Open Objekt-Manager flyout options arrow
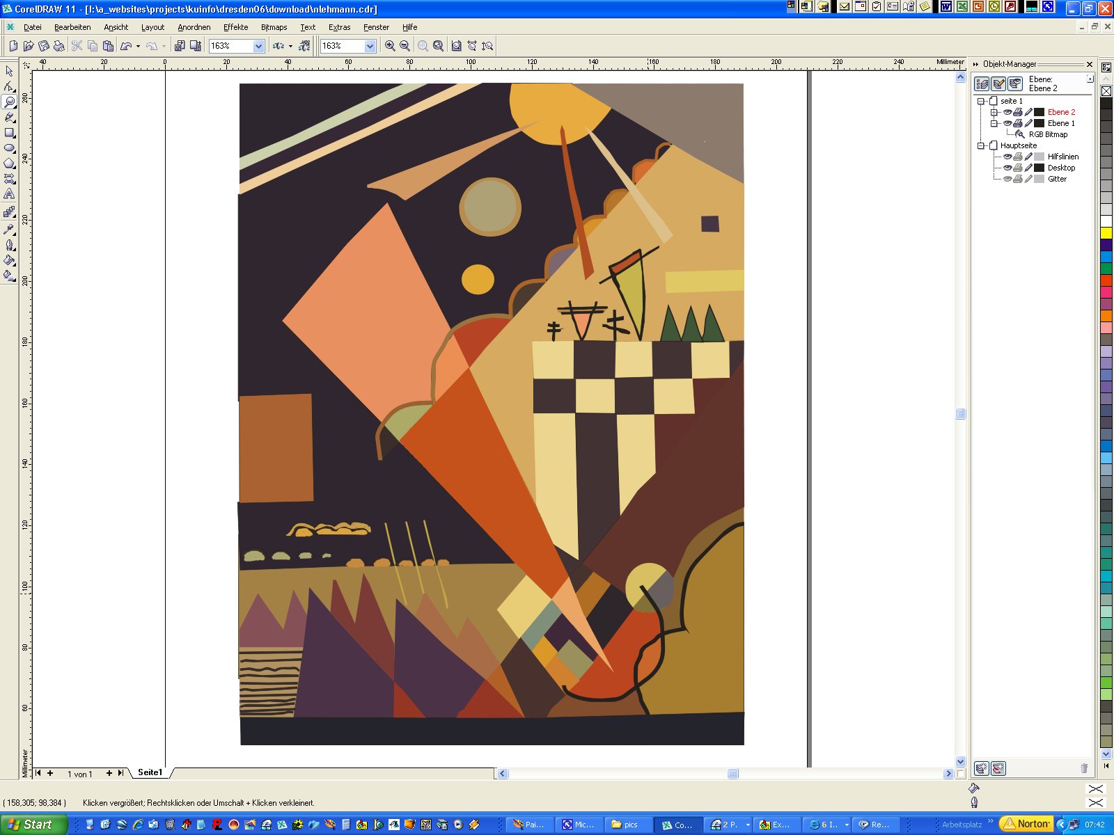This screenshot has width=1114, height=835. 1090,79
